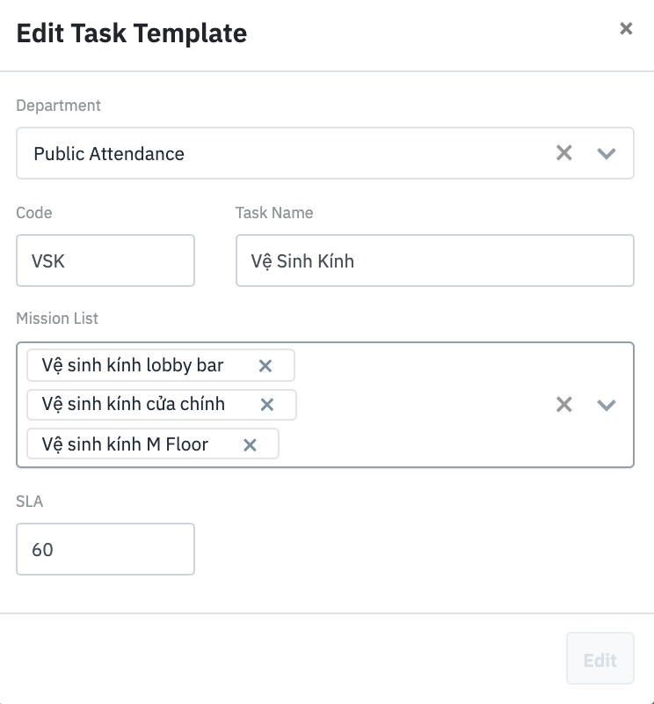Screen dimensions: 654x704
Task: Clear all missions in Mission List
Action: 564,405
